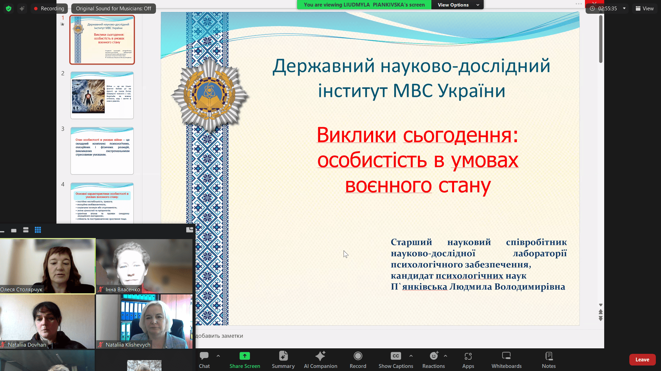
Task: Open the Apps panel
Action: pos(468,360)
